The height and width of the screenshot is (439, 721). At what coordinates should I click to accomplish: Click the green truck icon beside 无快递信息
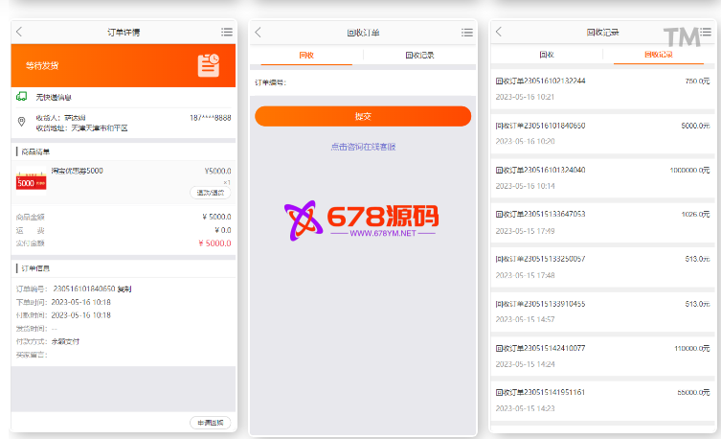[21, 97]
